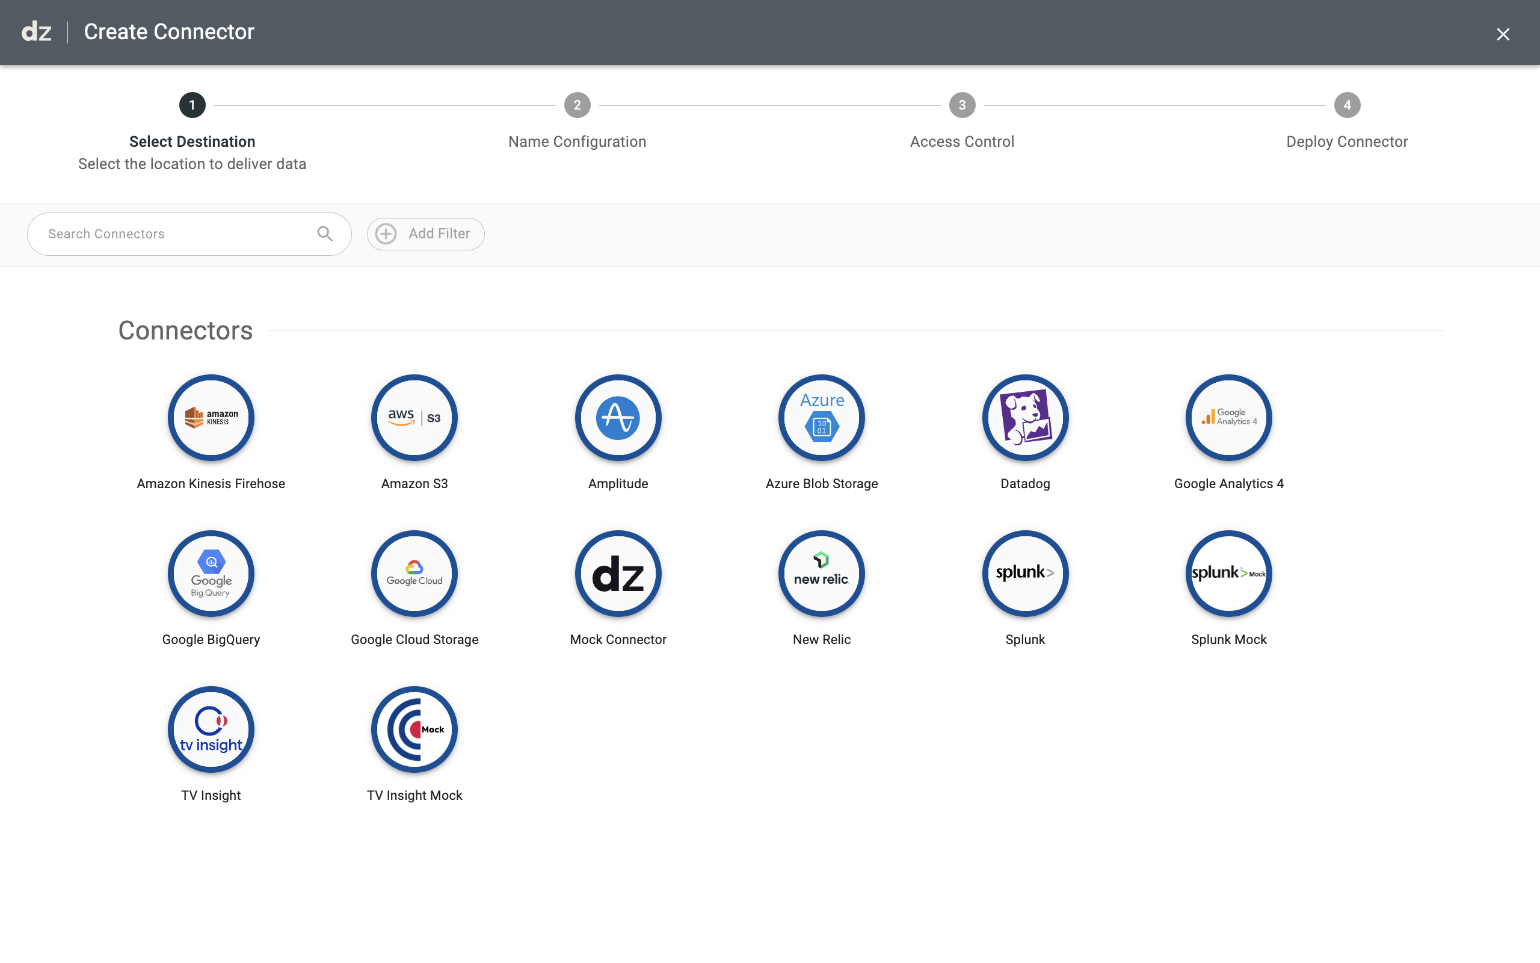1540x963 pixels.
Task: Jump to step 3 circle
Action: point(962,105)
